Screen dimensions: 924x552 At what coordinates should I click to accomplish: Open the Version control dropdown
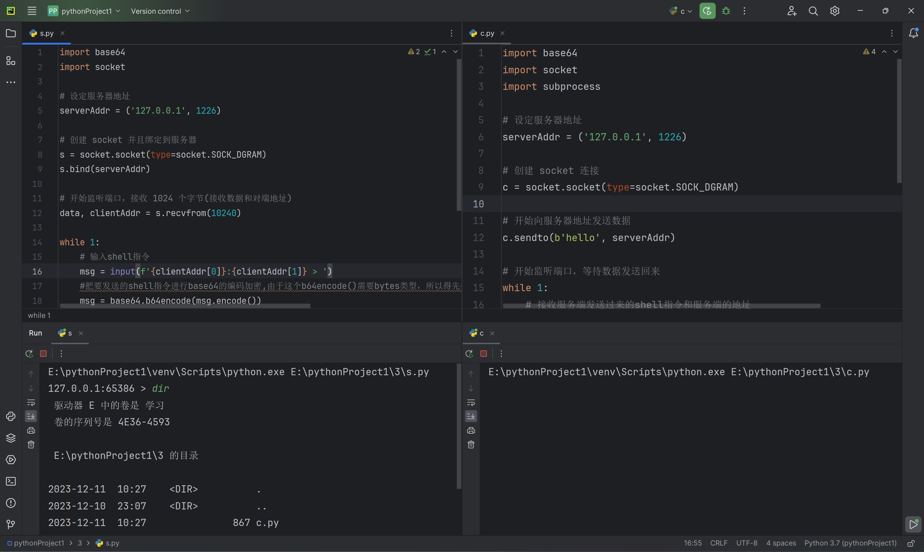(160, 11)
